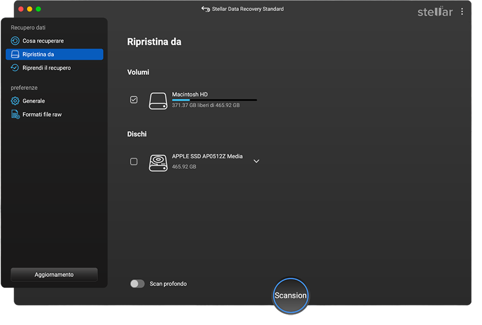Screen dimensions: 482x325
Task: Click the Scan profondo label
Action: tap(168, 284)
